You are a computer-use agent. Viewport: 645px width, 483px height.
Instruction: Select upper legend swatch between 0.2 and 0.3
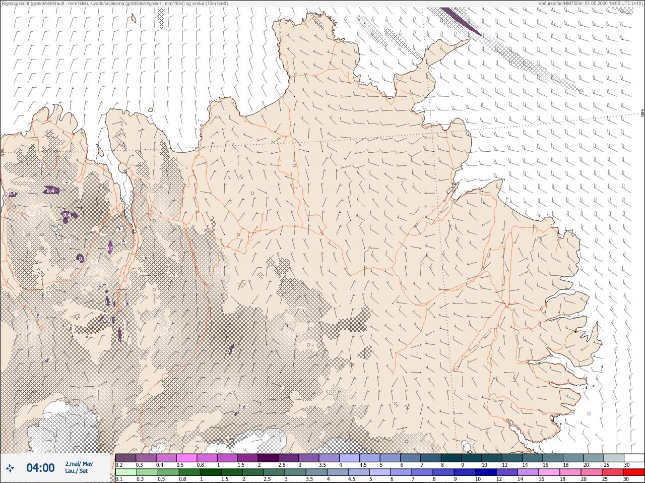[126, 458]
